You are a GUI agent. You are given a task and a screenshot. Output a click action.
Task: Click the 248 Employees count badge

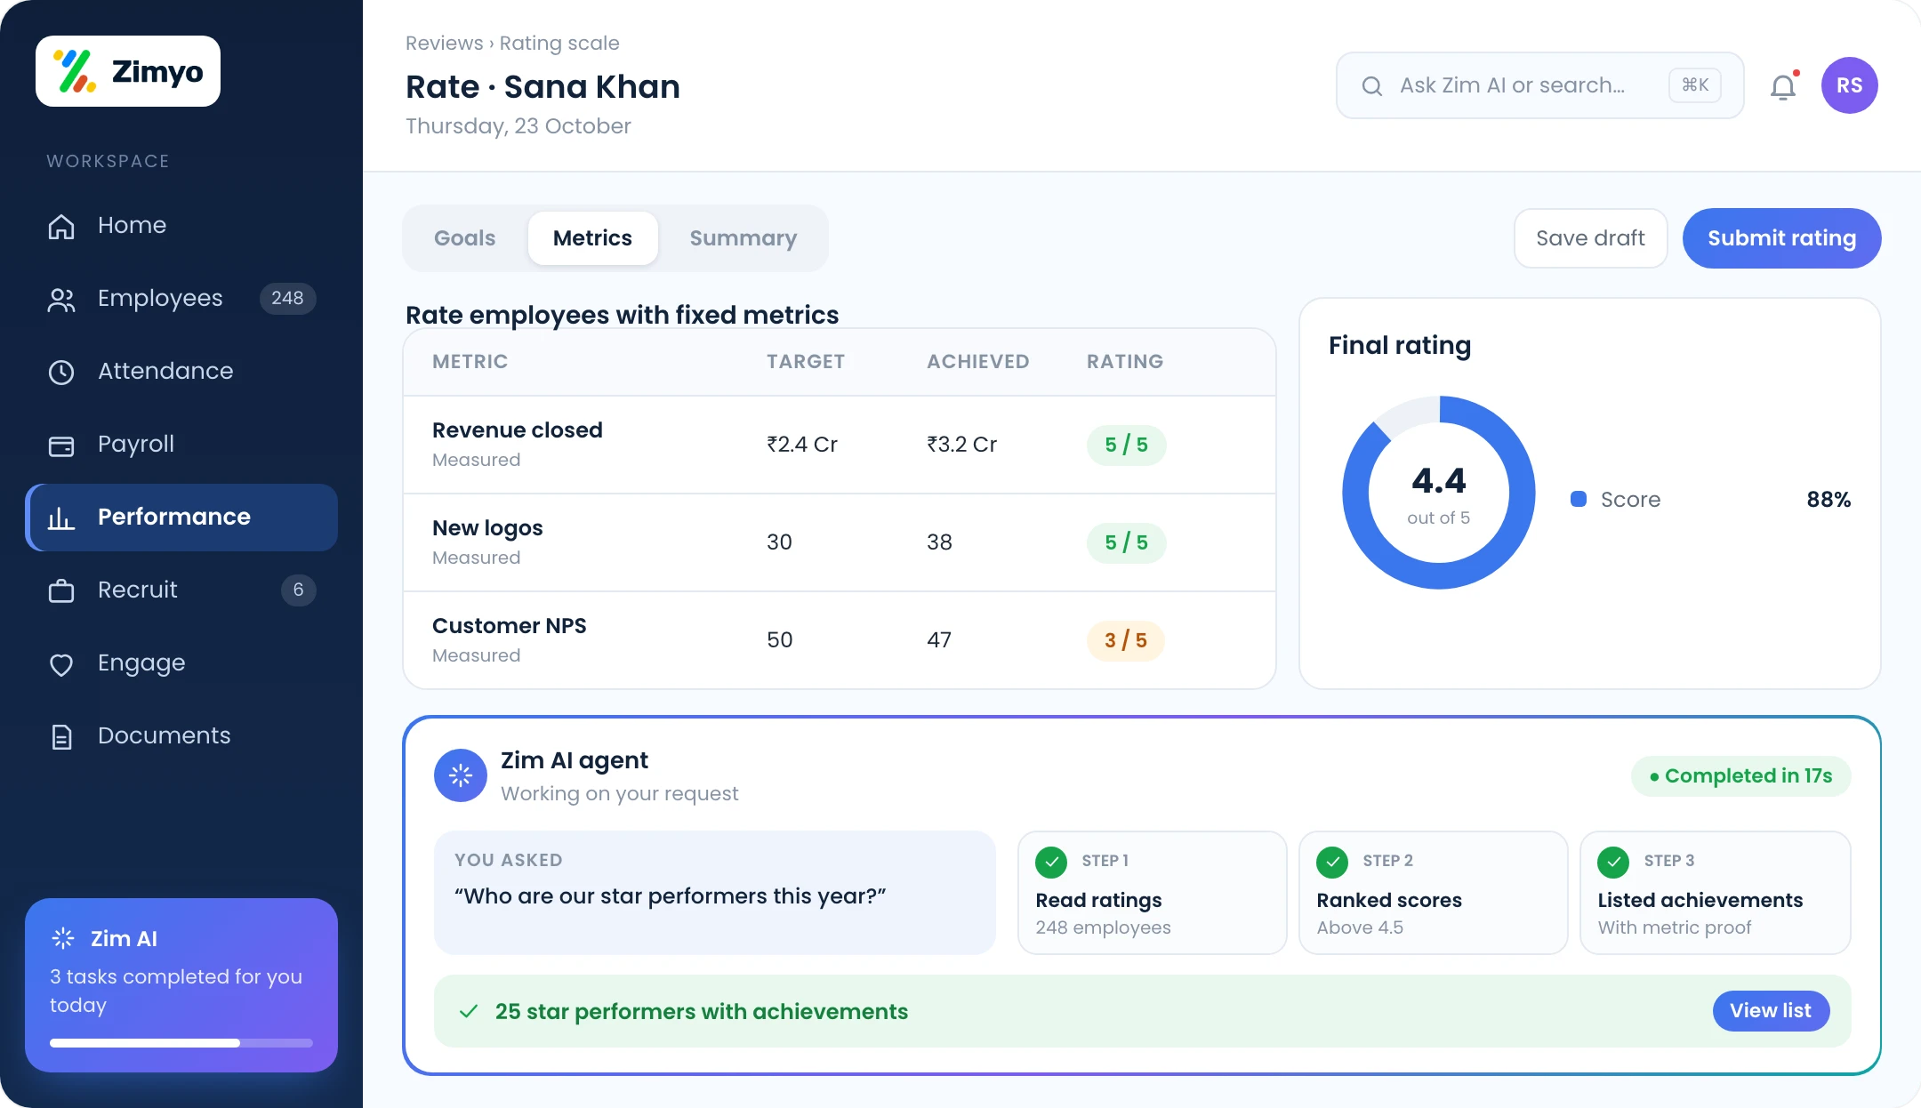click(287, 299)
